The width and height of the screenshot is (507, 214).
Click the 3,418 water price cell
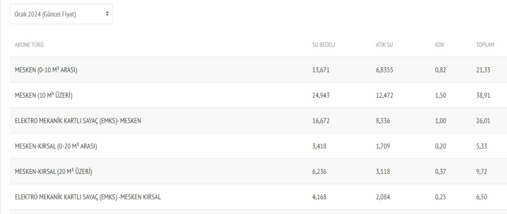coord(319,147)
